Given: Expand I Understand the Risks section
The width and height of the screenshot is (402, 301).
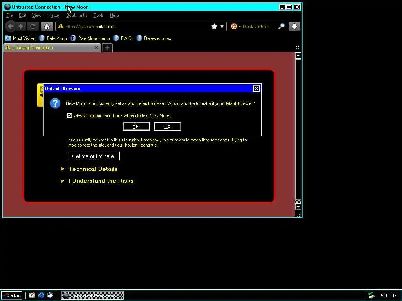Looking at the screenshot, I should pyautogui.click(x=97, y=181).
